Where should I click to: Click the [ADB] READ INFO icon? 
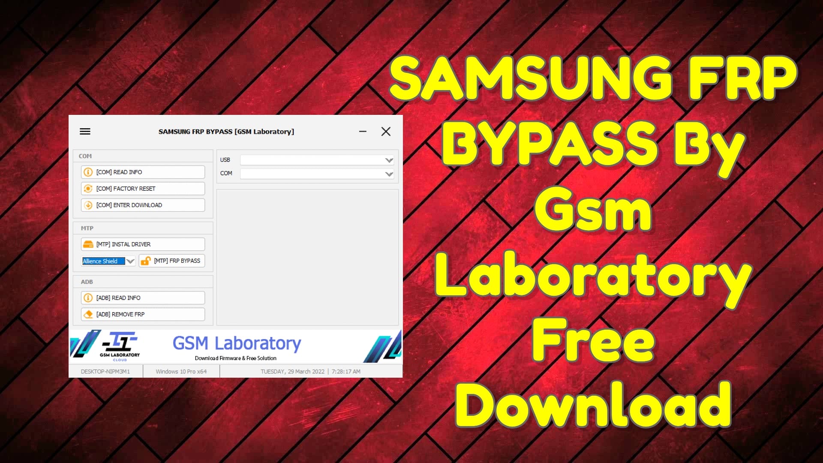[x=88, y=297]
